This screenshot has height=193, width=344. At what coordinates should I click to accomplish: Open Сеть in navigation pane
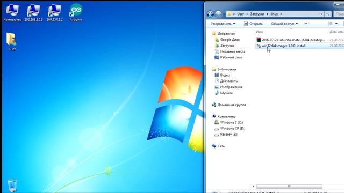221,146
